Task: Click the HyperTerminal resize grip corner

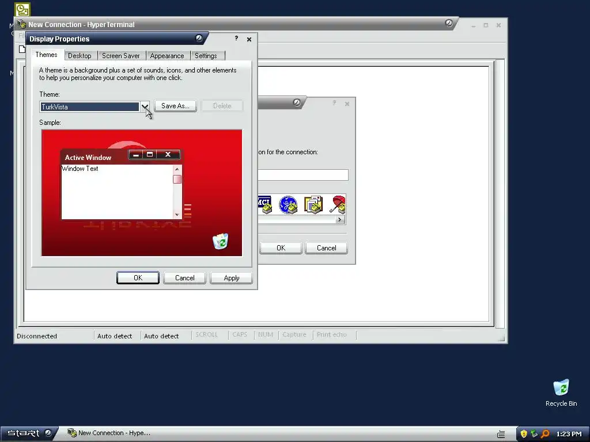Action: 501,338
